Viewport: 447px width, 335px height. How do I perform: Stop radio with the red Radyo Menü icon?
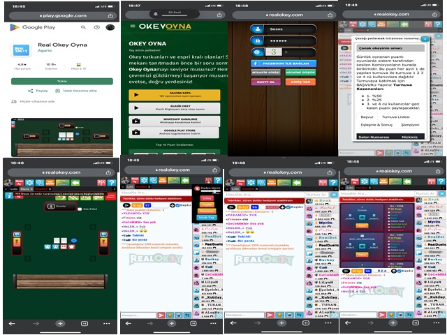(197, 188)
